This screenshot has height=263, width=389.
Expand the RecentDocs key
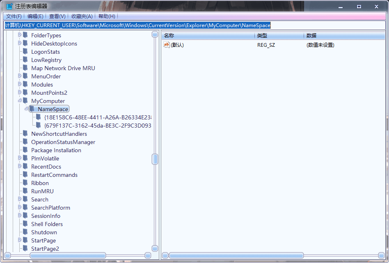20,166
